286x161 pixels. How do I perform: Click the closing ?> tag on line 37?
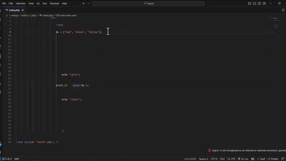tap(63, 131)
